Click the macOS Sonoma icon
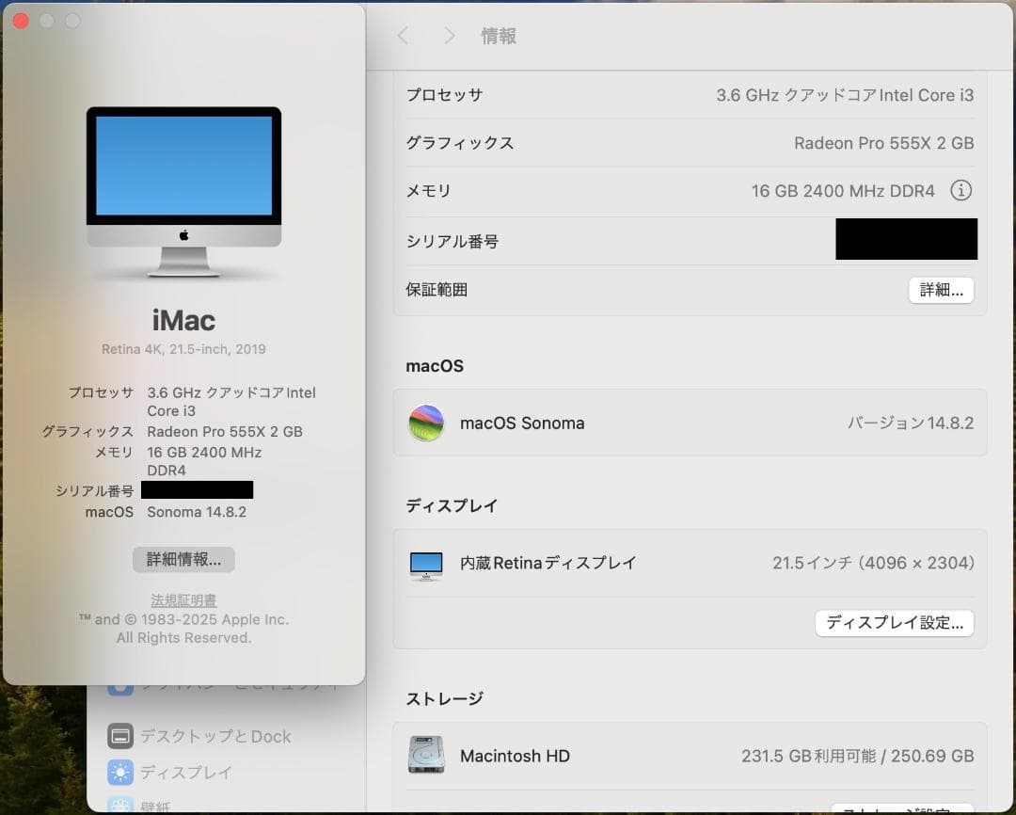The image size is (1016, 815). pos(426,423)
